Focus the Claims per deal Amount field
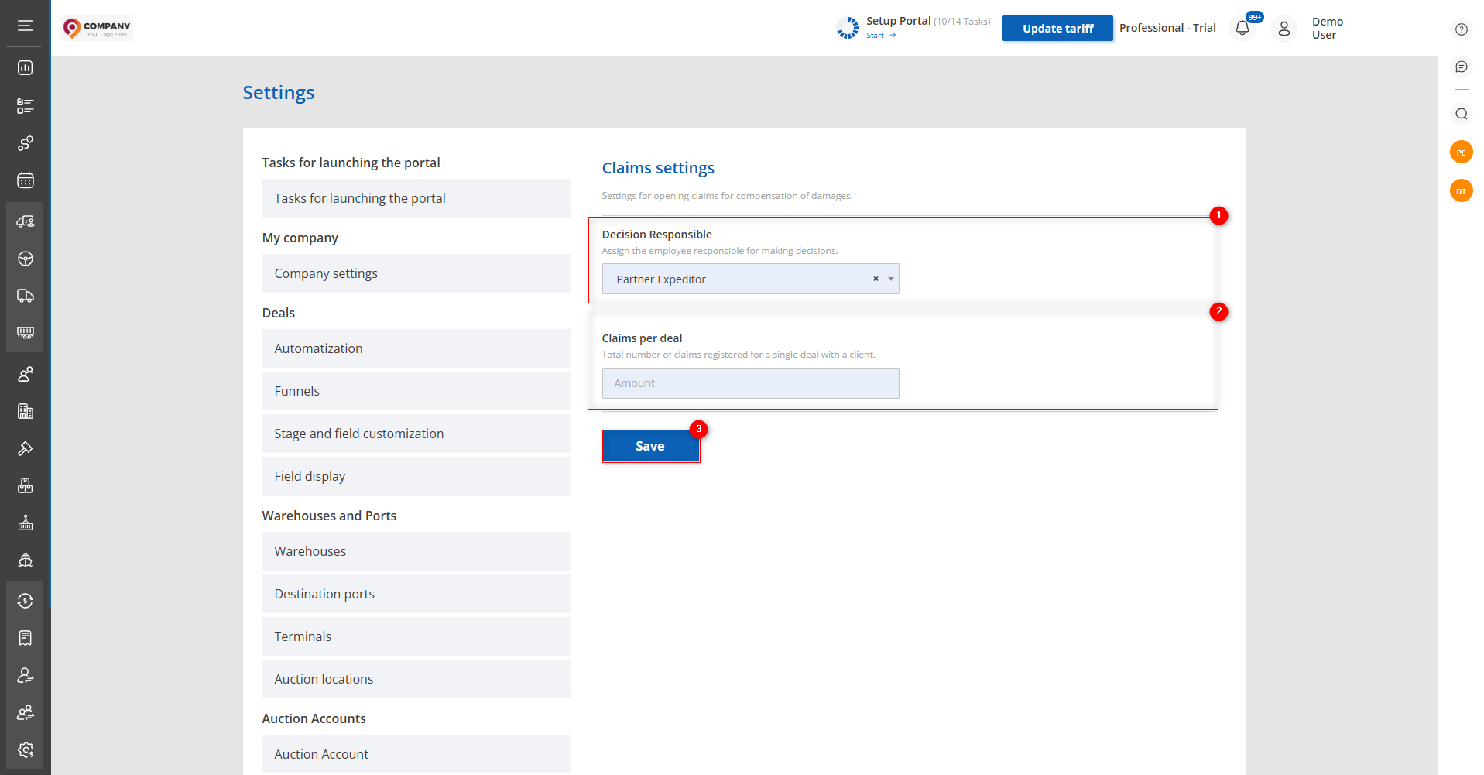The image size is (1484, 775). coord(750,383)
